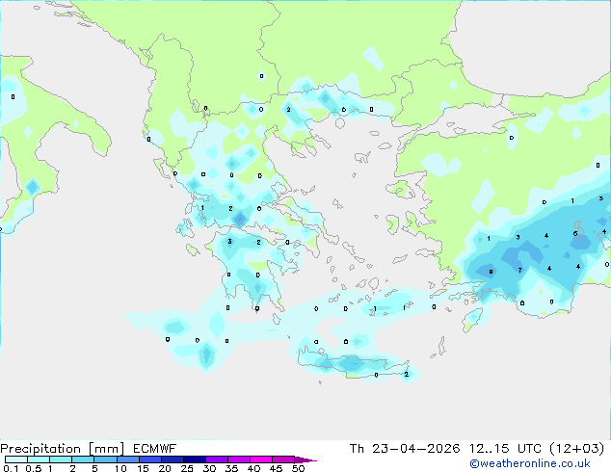Click the '12..15 UTC' time range text
The height and width of the screenshot is (472, 611).
(505, 449)
